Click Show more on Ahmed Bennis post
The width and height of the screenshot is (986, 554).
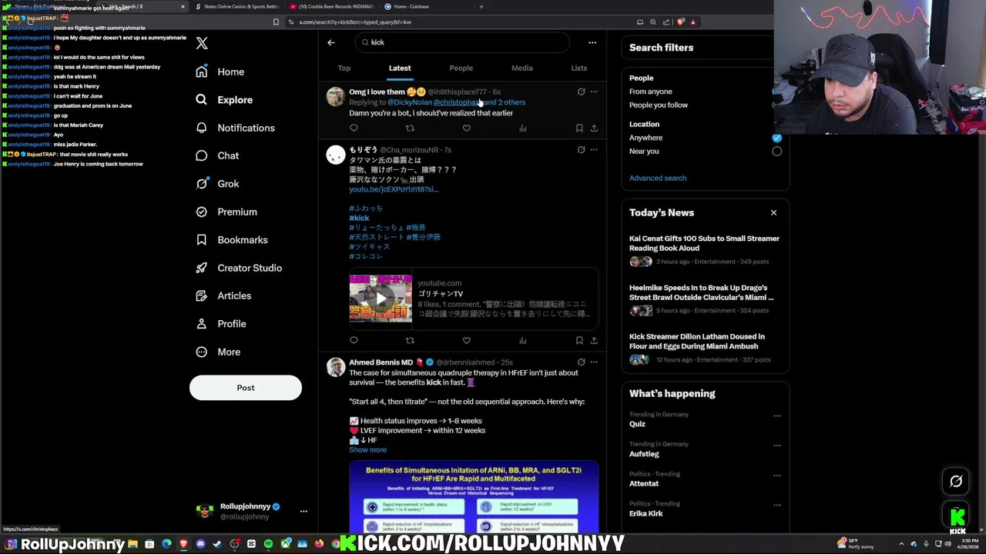coord(367,450)
